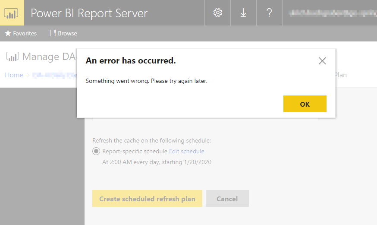Open the download arrow menu
The width and height of the screenshot is (377, 225).
coord(243,13)
